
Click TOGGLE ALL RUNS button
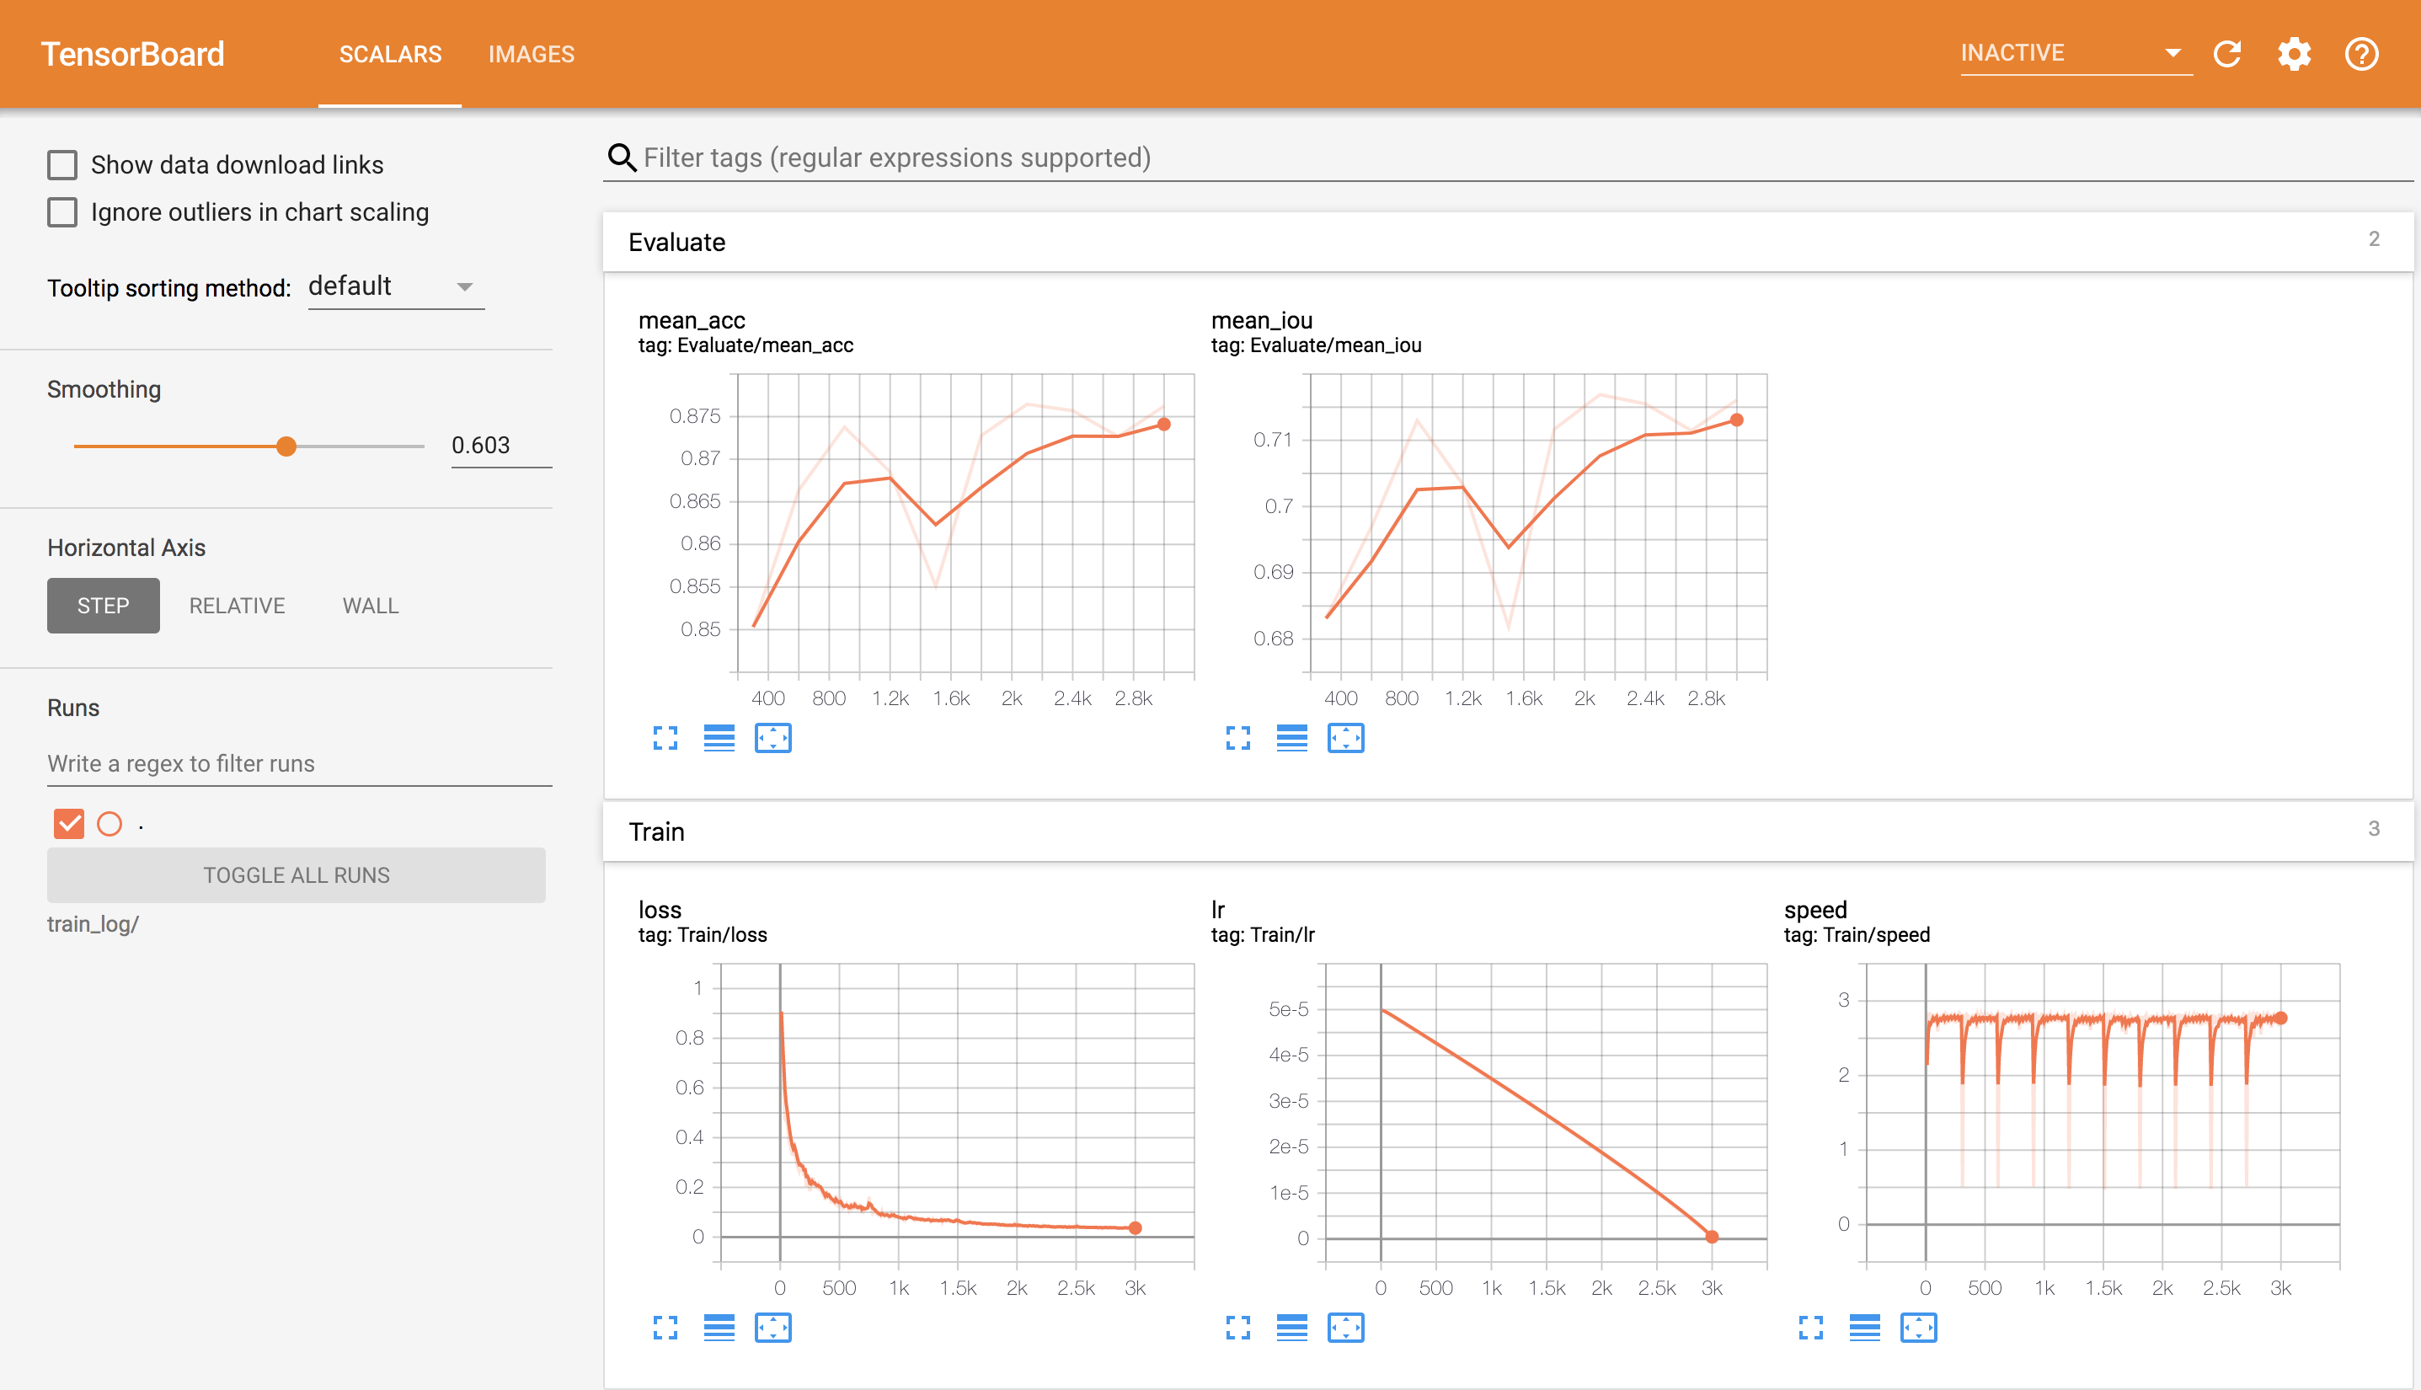(x=296, y=875)
